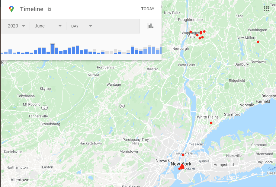Click the Google Maps pin logo
Screen dimensions: 276x187
pyautogui.click(x=11, y=9)
